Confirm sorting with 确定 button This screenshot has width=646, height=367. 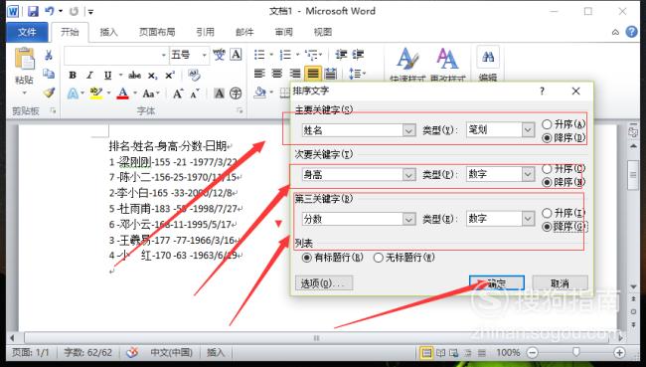tap(497, 282)
